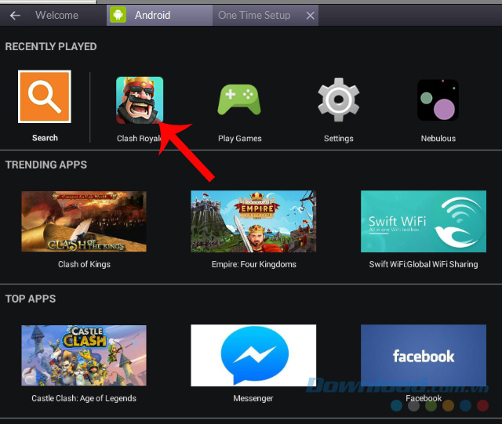Click the Settings text label
This screenshot has height=424, width=502.
click(x=338, y=139)
